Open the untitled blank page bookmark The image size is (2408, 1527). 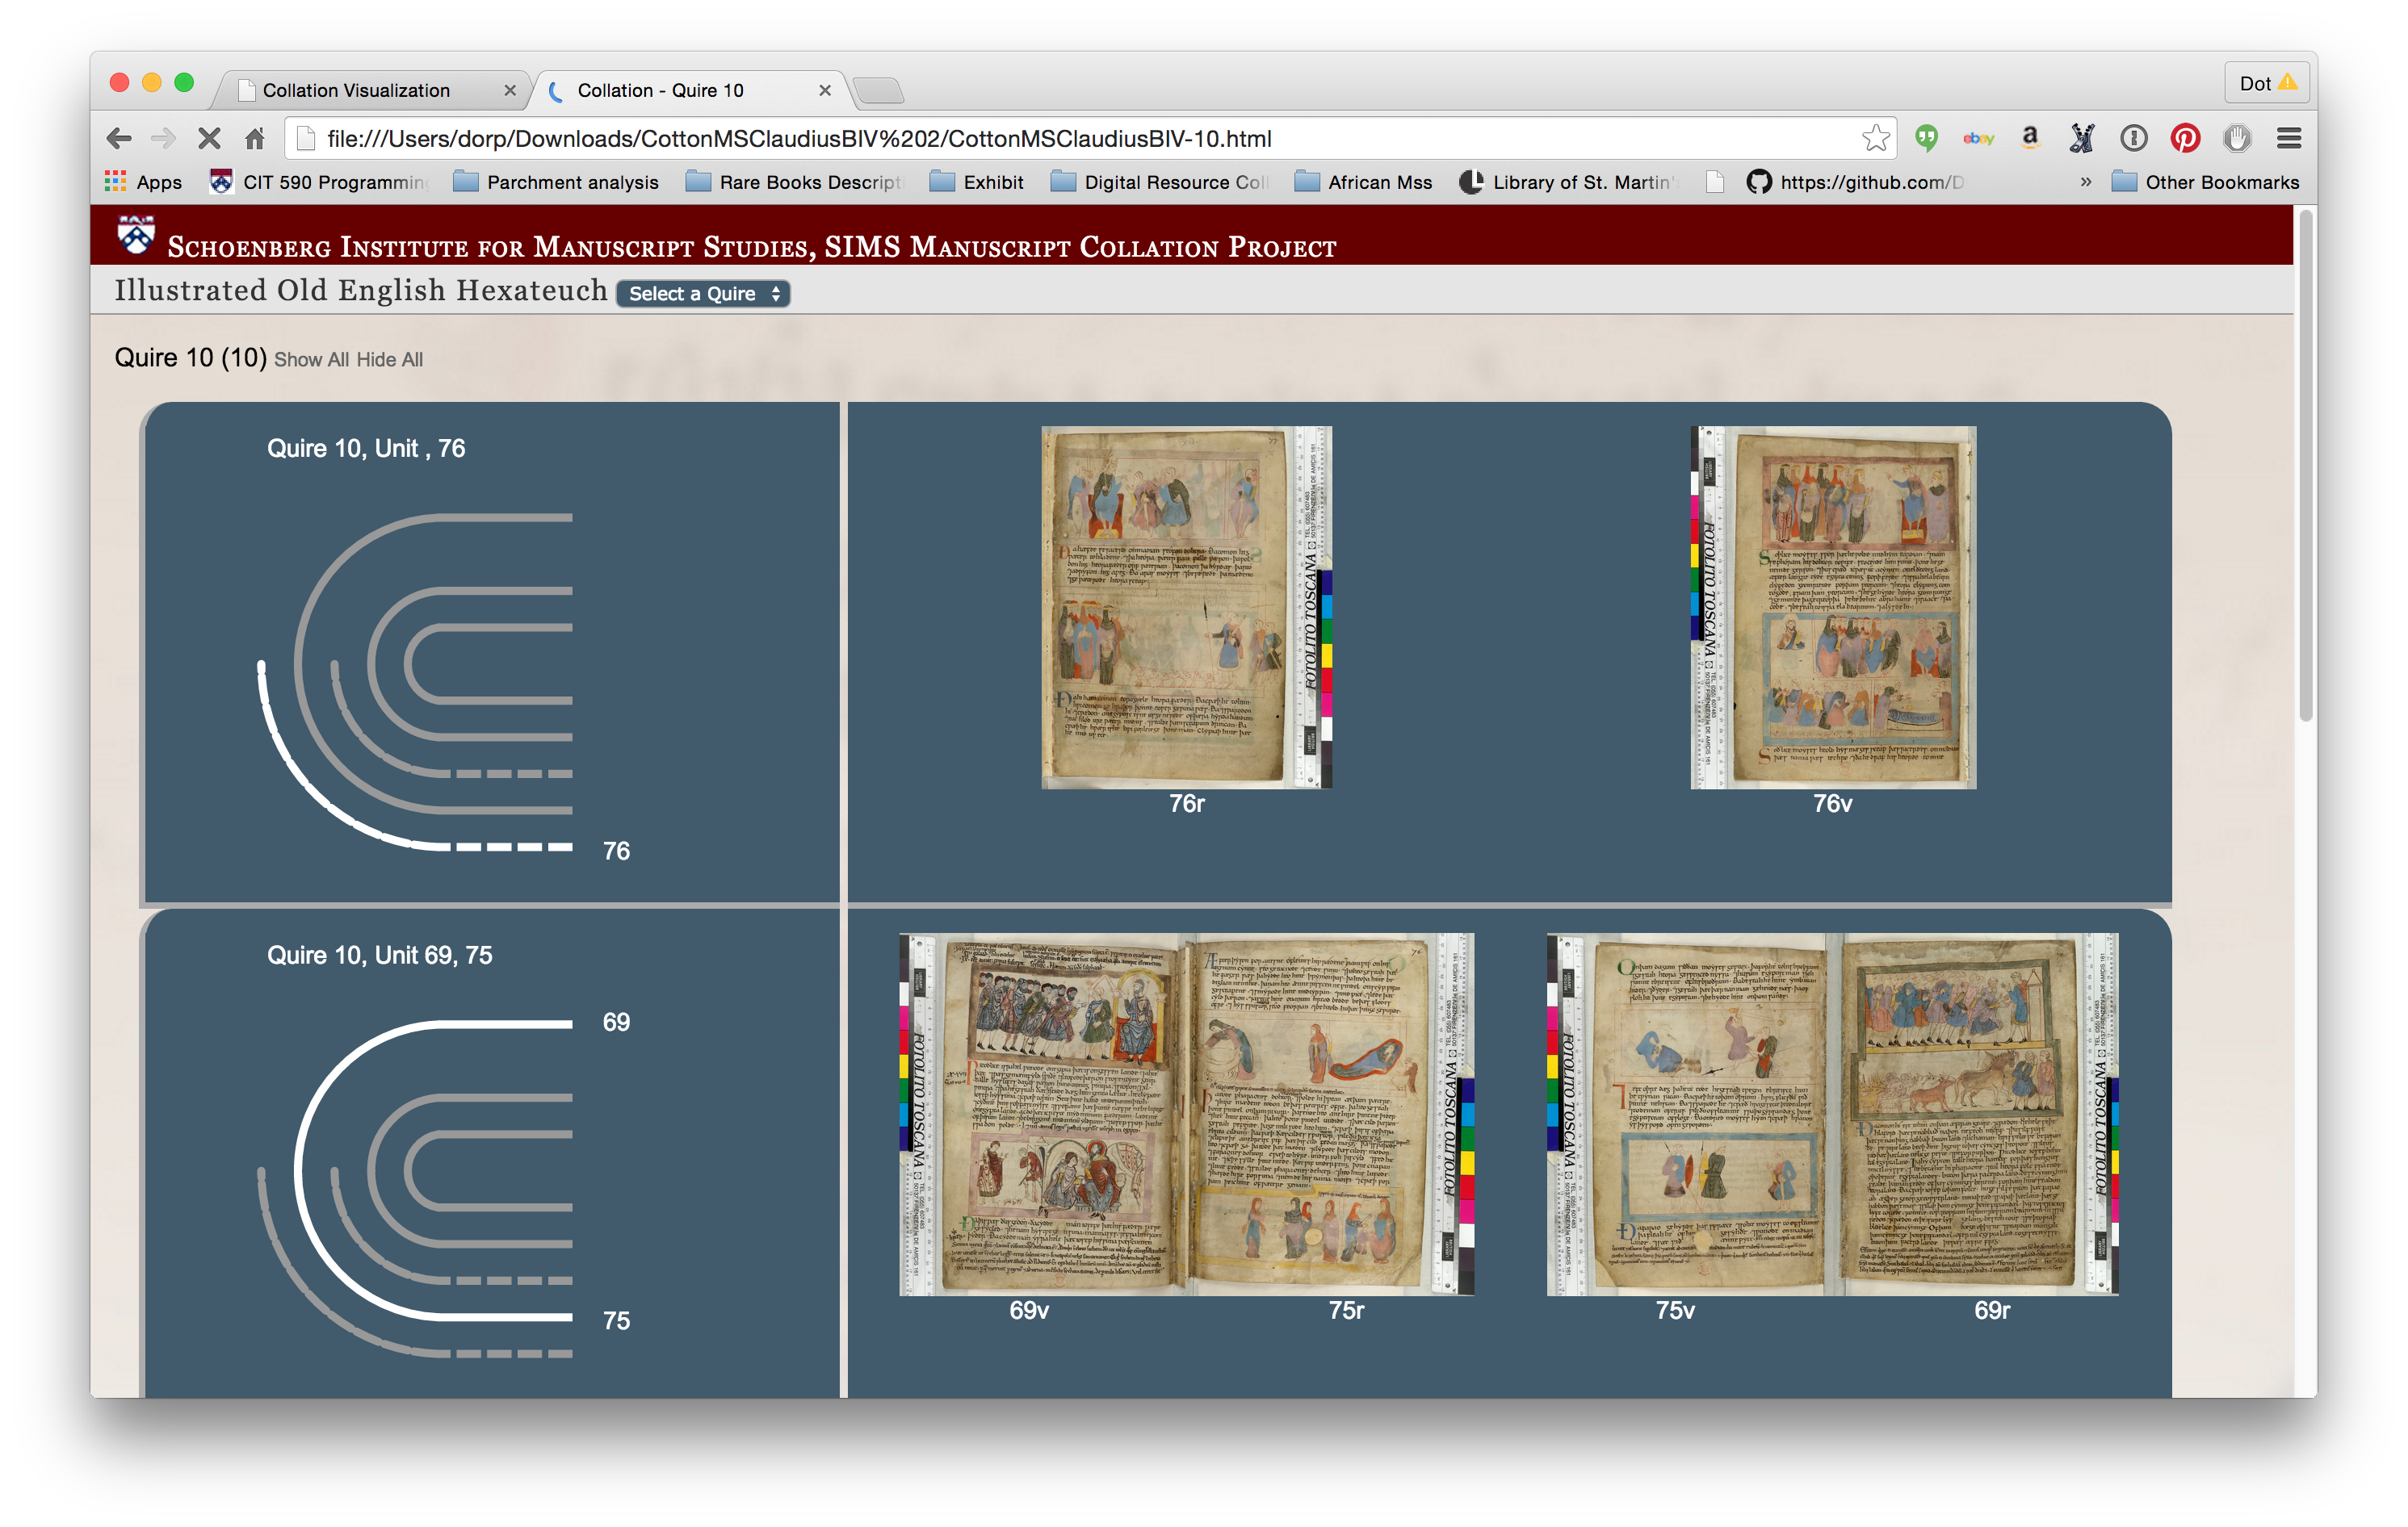click(x=1714, y=182)
